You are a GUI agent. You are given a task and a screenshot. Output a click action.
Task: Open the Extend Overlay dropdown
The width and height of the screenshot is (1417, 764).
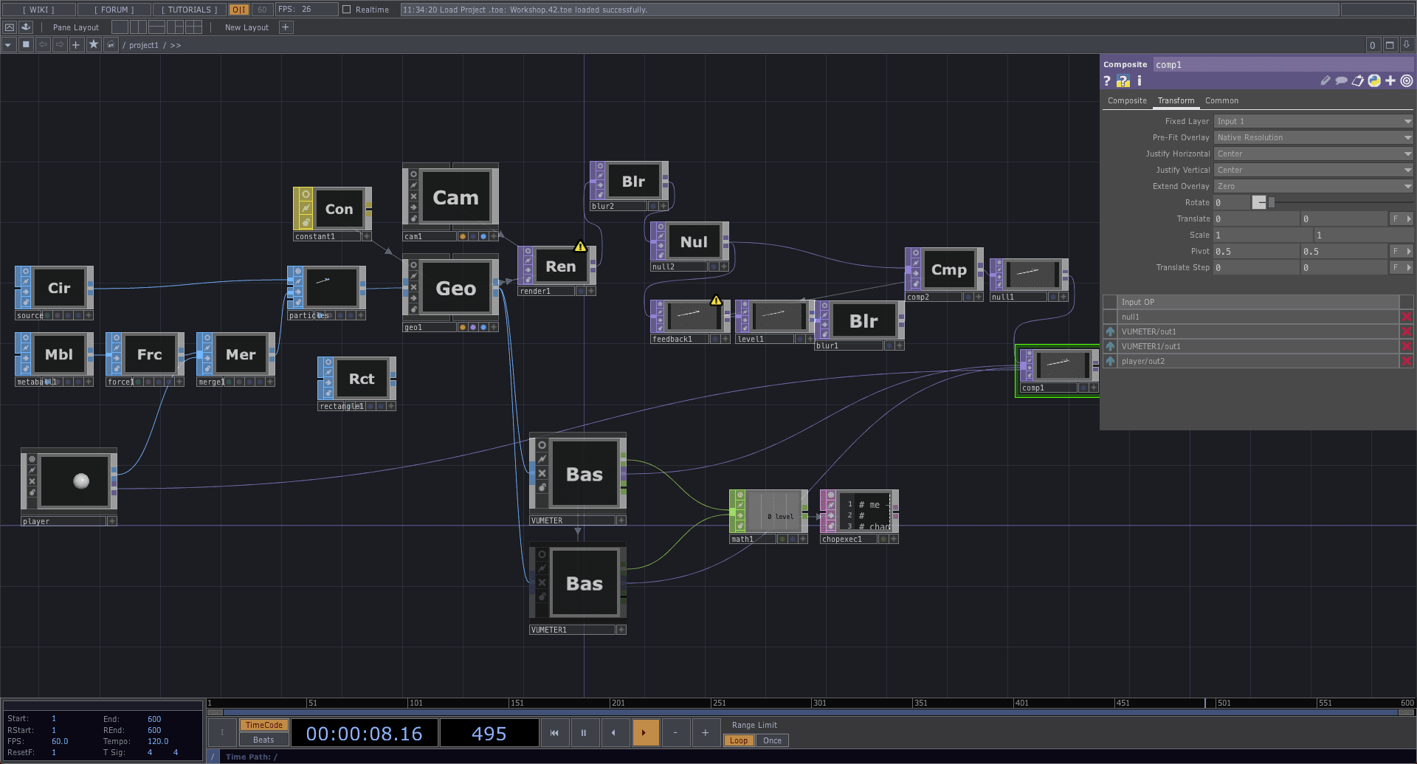(x=1313, y=186)
